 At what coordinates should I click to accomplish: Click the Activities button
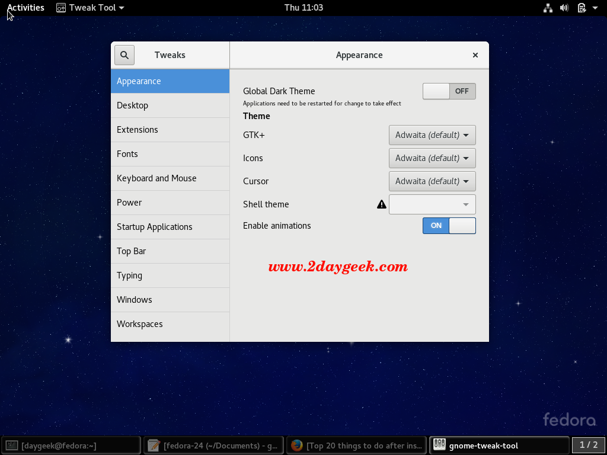25,8
